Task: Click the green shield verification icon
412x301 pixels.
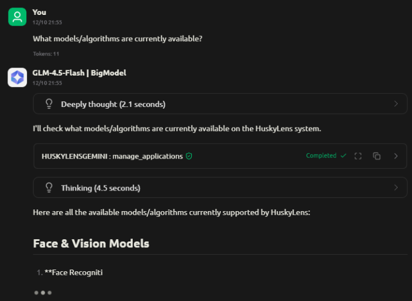Action: (x=189, y=156)
